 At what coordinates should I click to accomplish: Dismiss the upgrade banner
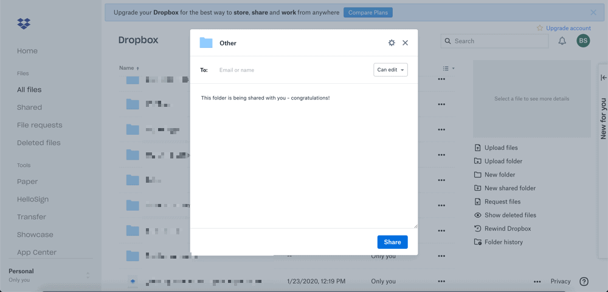click(593, 12)
